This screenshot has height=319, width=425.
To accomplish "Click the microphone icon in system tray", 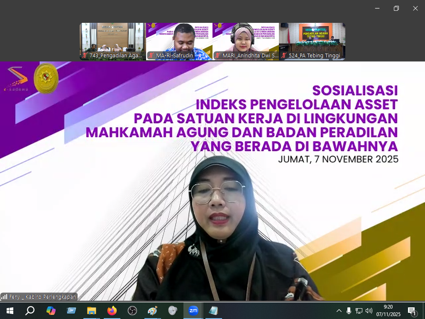I will pyautogui.click(x=349, y=311).
